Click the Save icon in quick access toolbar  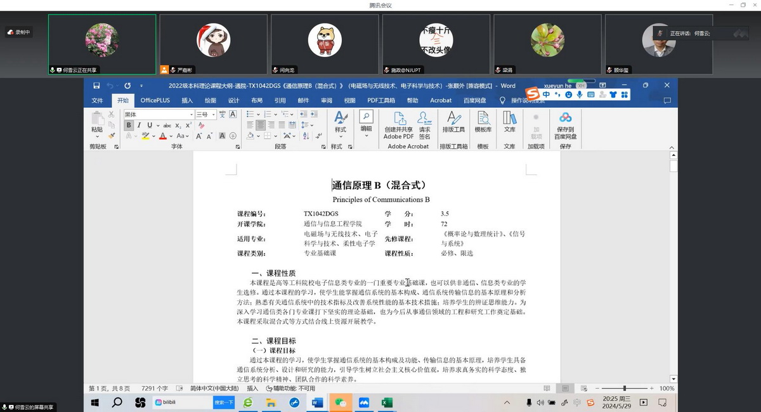(96, 86)
